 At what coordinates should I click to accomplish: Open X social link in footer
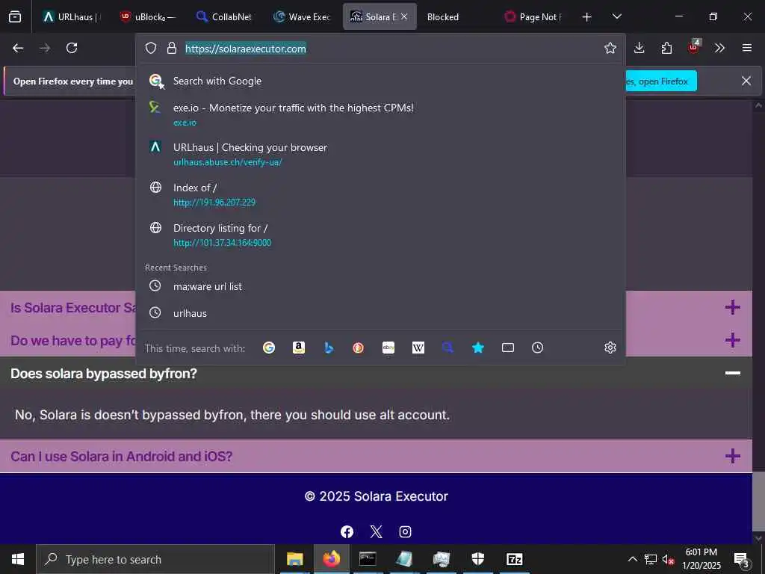[x=377, y=531]
